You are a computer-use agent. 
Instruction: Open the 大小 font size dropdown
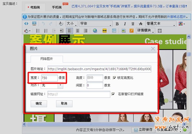pyautogui.click(x=72, y=24)
